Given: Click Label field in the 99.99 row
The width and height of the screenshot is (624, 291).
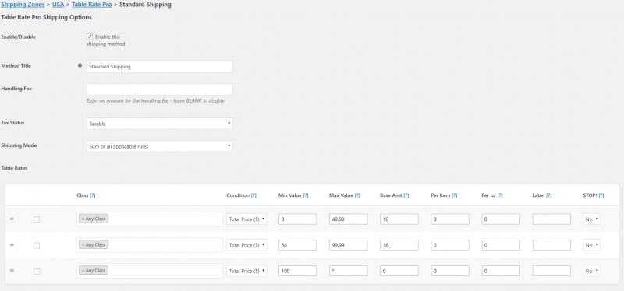Looking at the screenshot, I should (551, 245).
